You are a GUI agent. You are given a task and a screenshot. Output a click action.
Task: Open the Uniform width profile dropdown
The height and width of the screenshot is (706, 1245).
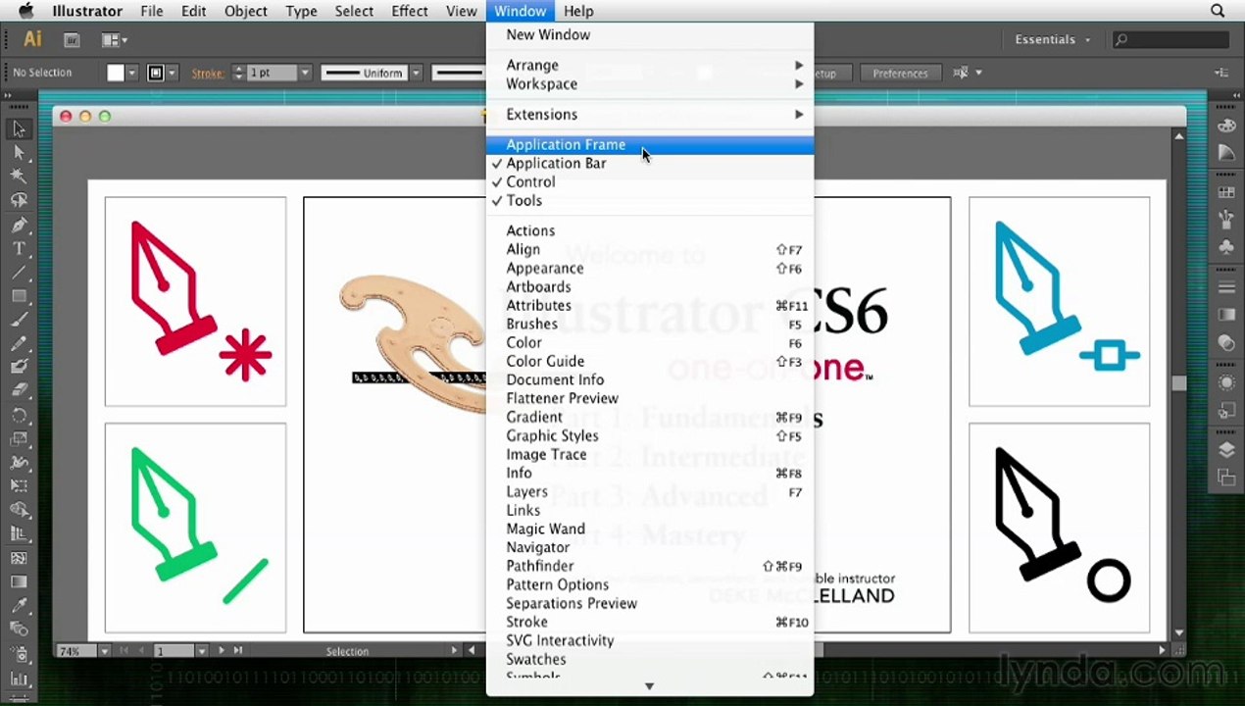416,73
